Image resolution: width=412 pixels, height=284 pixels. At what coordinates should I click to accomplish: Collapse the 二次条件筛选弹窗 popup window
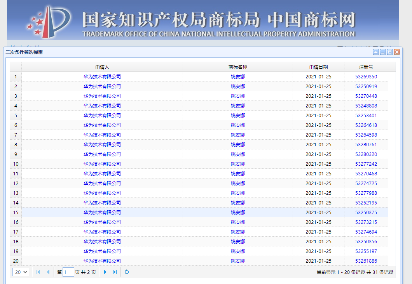pyautogui.click(x=376, y=52)
